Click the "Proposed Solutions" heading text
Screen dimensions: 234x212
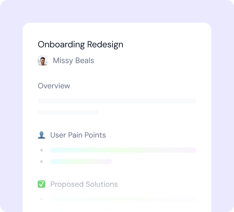(x=84, y=184)
